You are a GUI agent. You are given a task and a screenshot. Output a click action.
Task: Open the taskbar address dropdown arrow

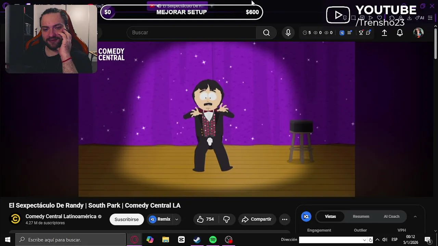tap(364, 240)
